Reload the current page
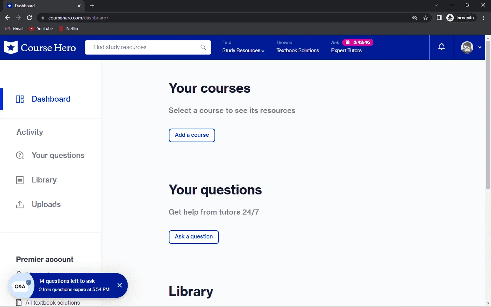 [29, 18]
